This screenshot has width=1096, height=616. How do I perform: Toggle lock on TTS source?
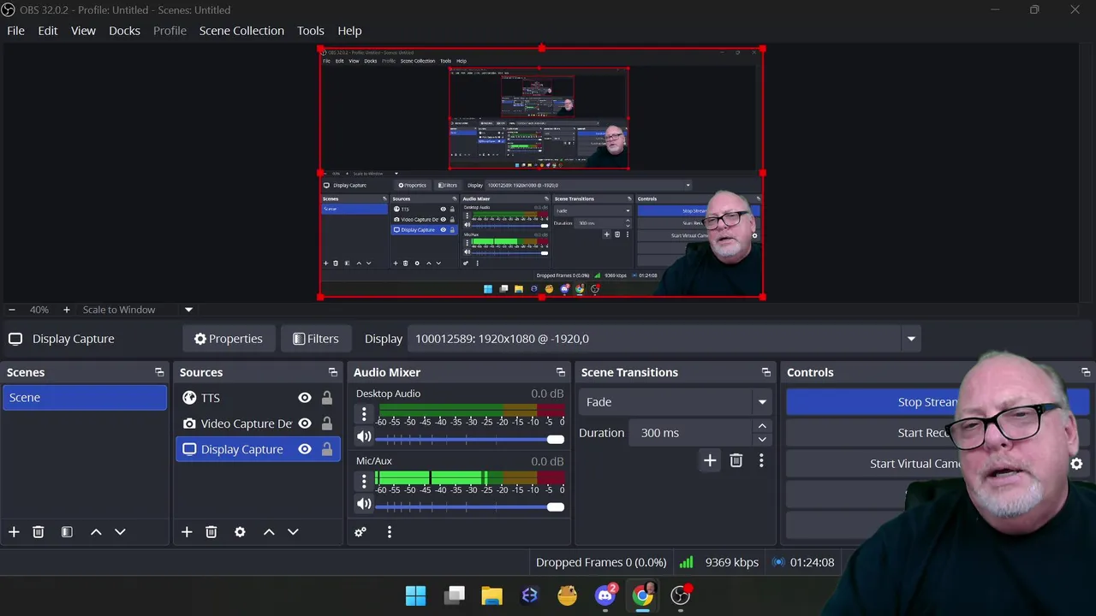point(326,398)
